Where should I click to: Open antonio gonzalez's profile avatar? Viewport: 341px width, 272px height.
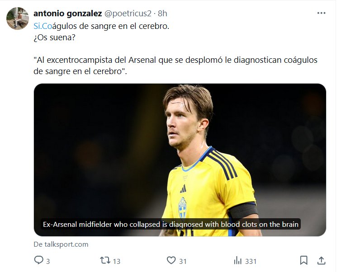pyautogui.click(x=18, y=19)
